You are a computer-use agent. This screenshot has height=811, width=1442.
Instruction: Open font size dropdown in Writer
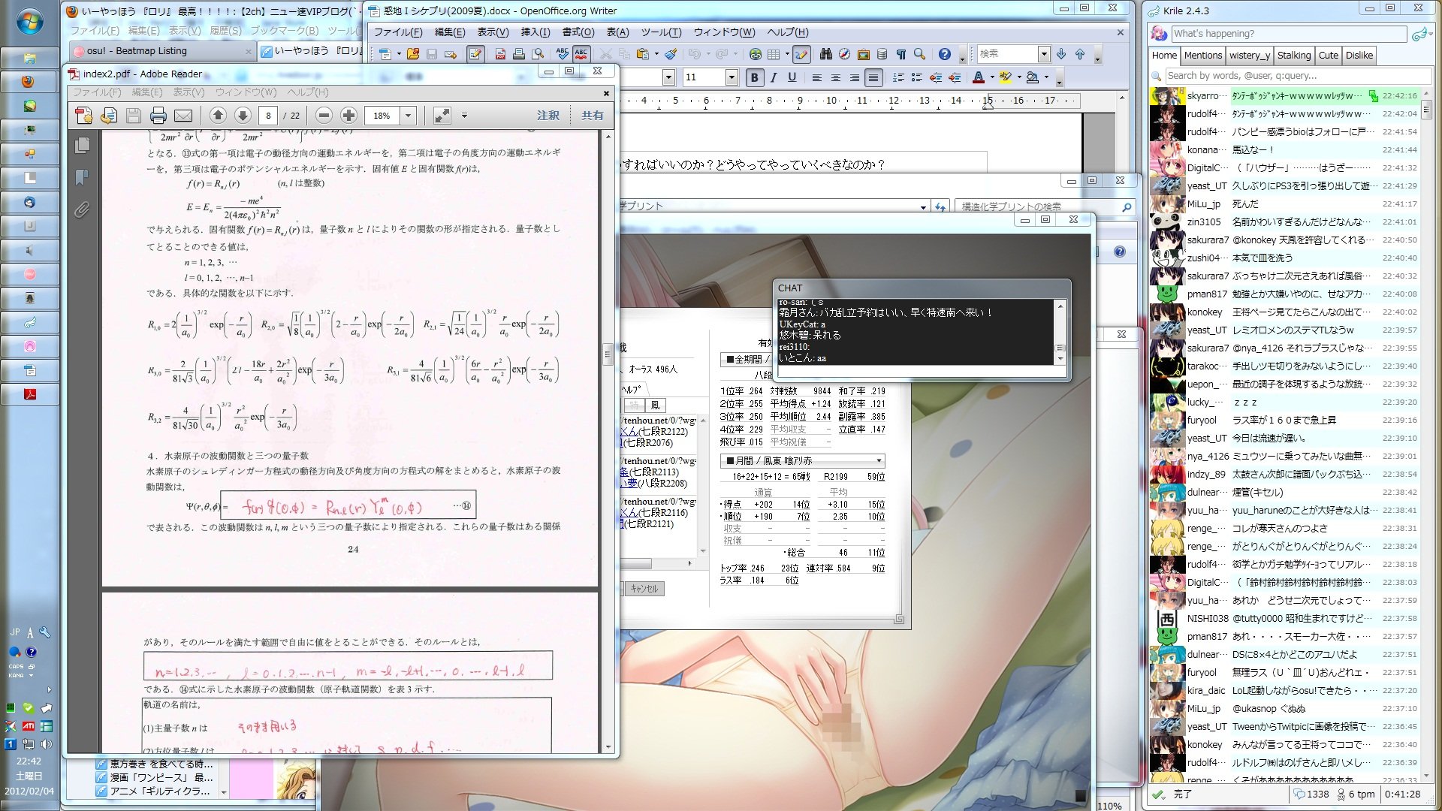[x=731, y=77]
